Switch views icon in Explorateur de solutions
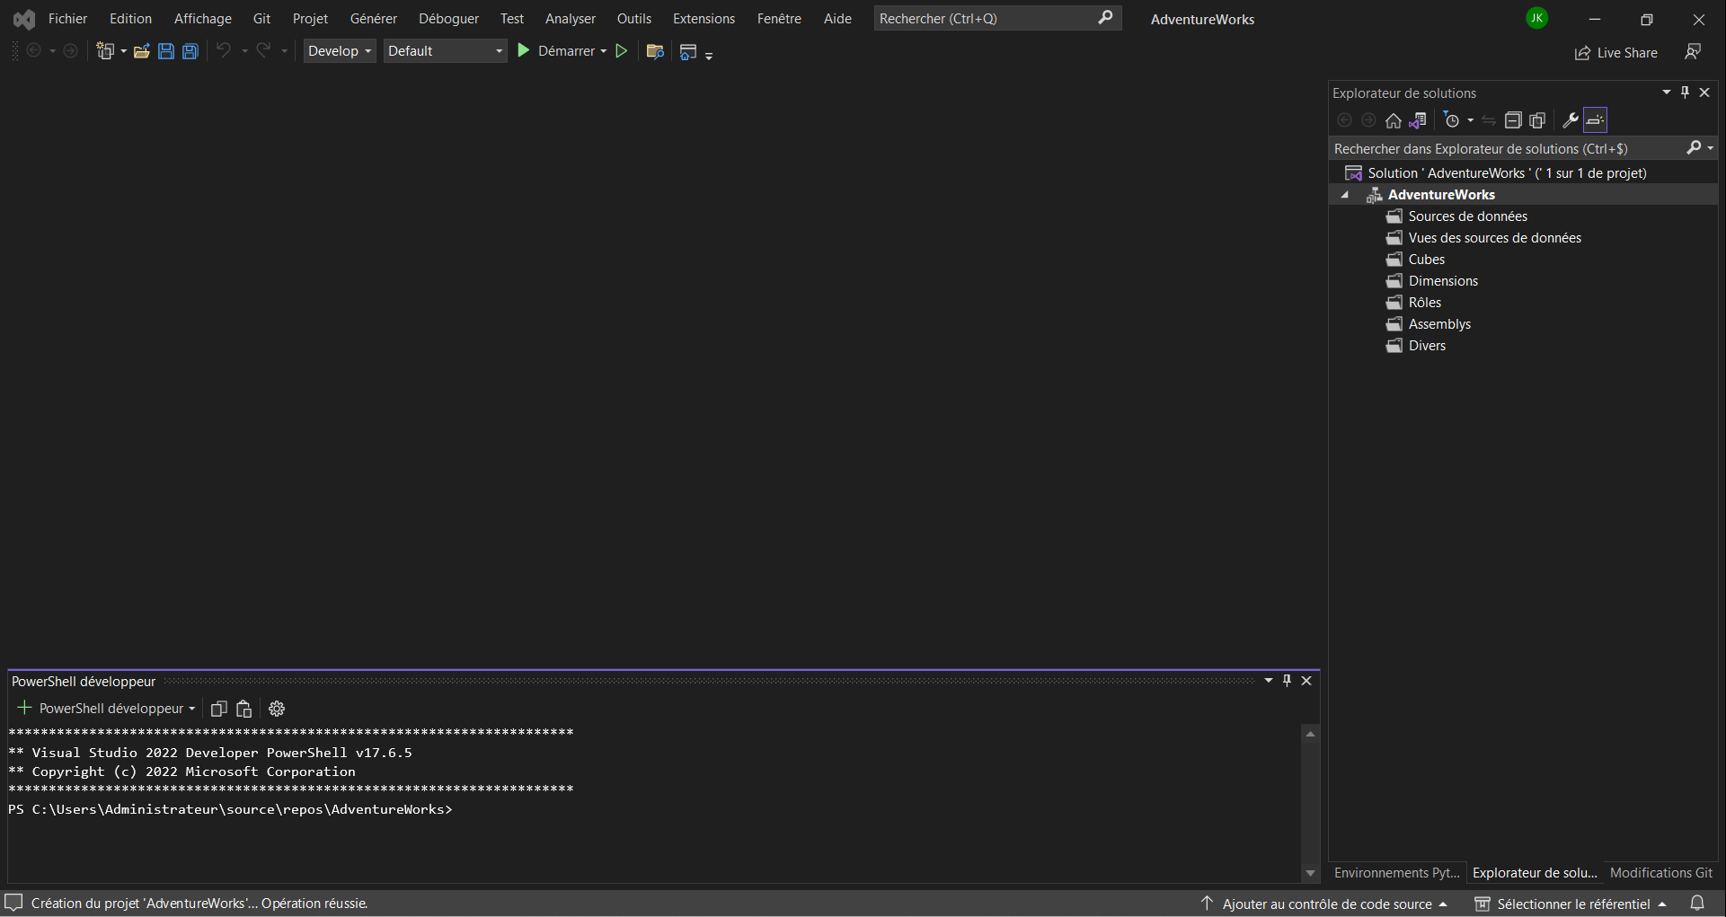This screenshot has width=1726, height=917. pyautogui.click(x=1418, y=120)
